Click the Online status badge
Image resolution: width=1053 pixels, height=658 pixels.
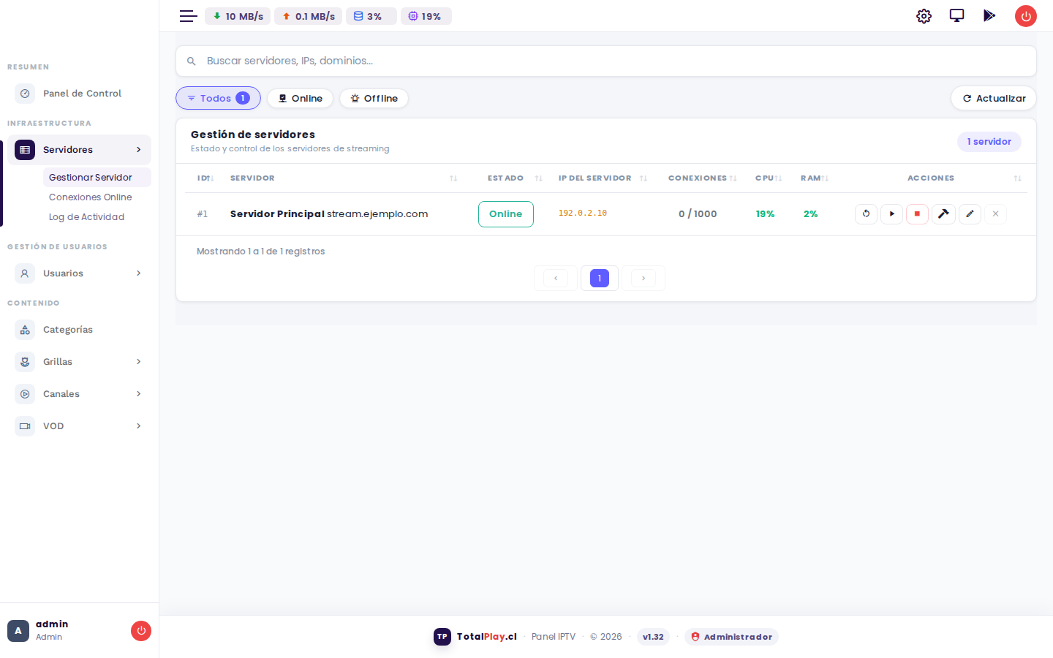click(506, 214)
